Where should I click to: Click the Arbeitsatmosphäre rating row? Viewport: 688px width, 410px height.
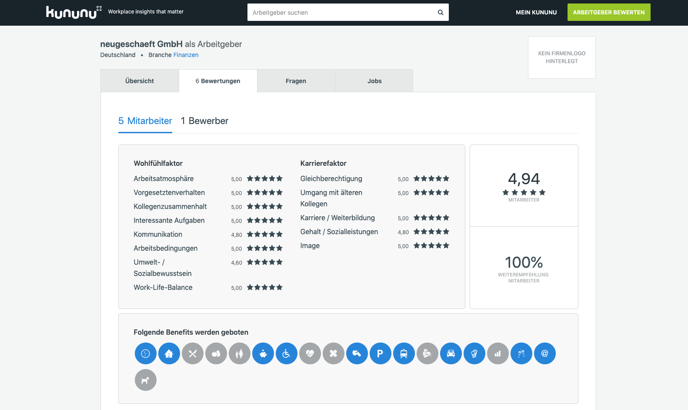click(208, 178)
